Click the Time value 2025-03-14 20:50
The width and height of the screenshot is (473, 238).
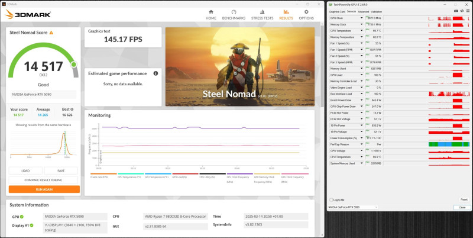[276, 217]
